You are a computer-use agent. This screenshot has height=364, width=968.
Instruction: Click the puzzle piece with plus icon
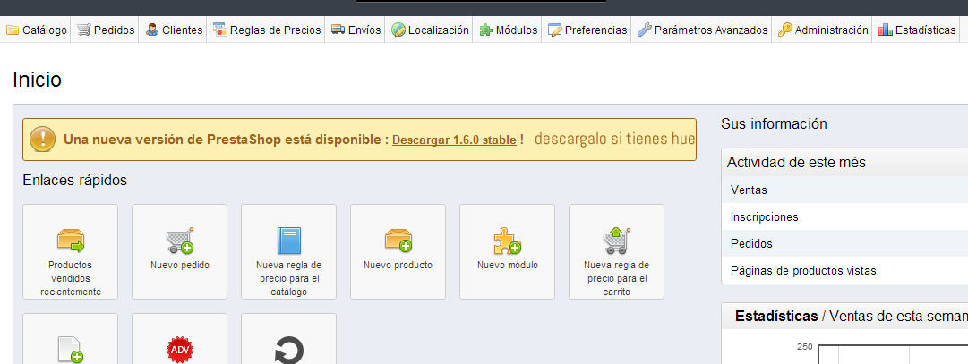tap(508, 241)
